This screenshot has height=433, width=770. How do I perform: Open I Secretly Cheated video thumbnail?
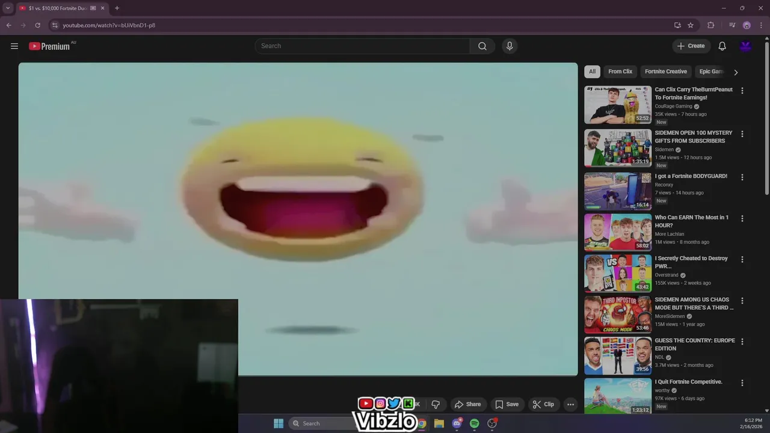[618, 274]
